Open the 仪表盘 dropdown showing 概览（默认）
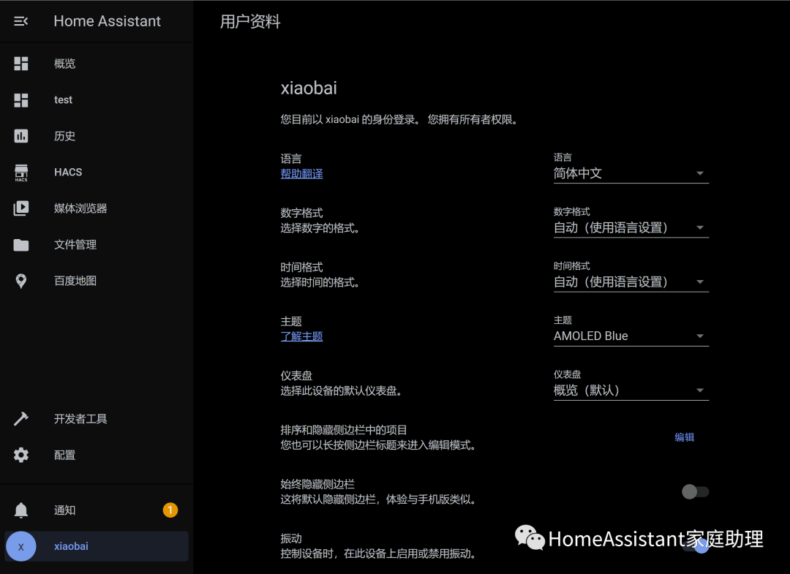Image resolution: width=790 pixels, height=574 pixels. click(631, 385)
